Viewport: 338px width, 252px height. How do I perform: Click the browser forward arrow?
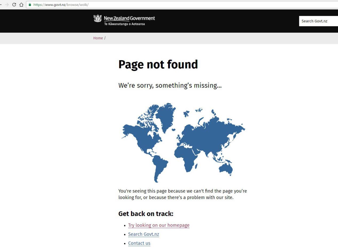coord(7,5)
